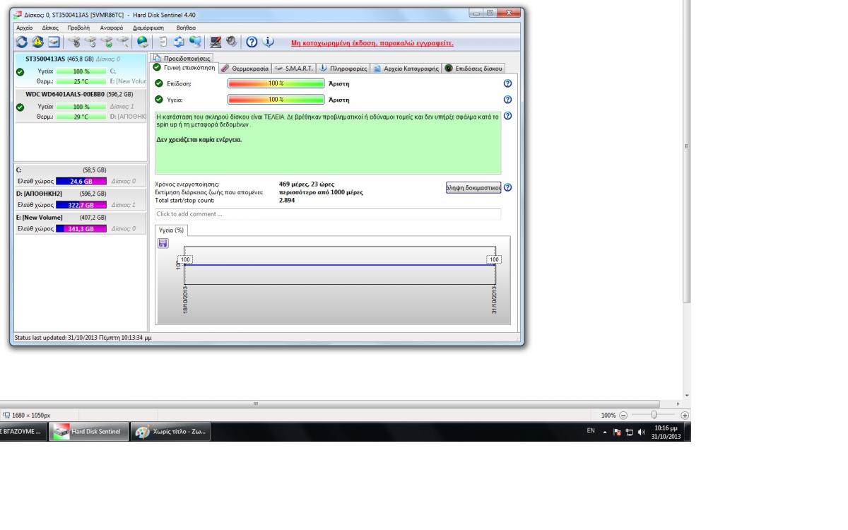Select disk ST3500413AS in list
Screen dimensions: 848x530
click(80, 71)
